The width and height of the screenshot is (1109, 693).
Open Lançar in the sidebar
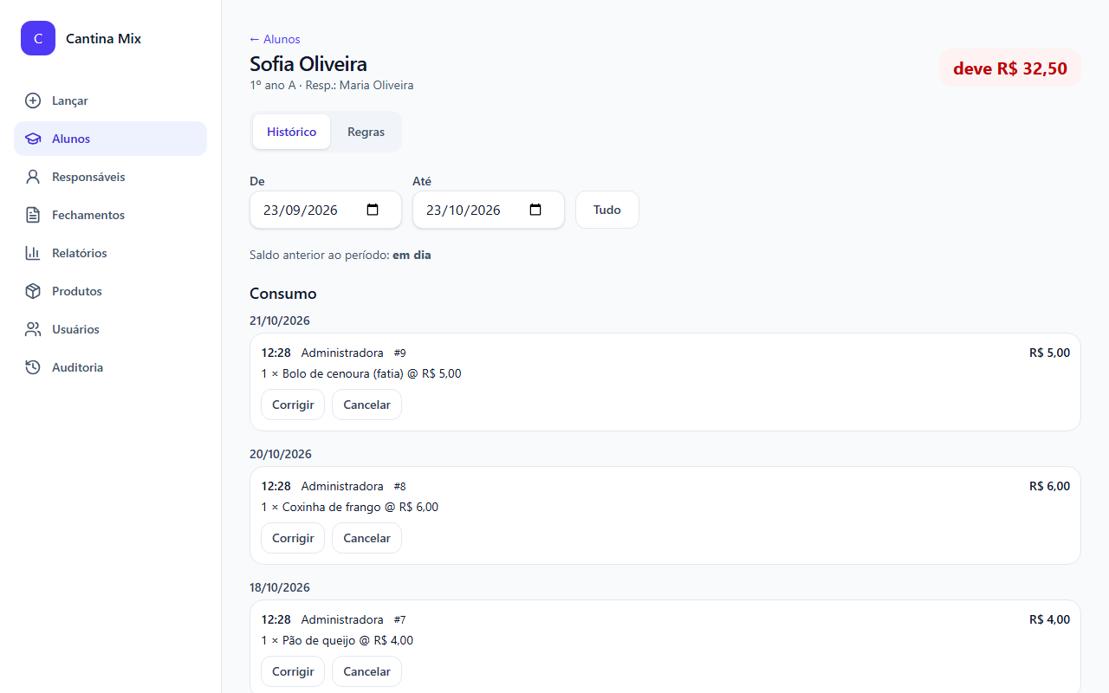pyautogui.click(x=110, y=100)
